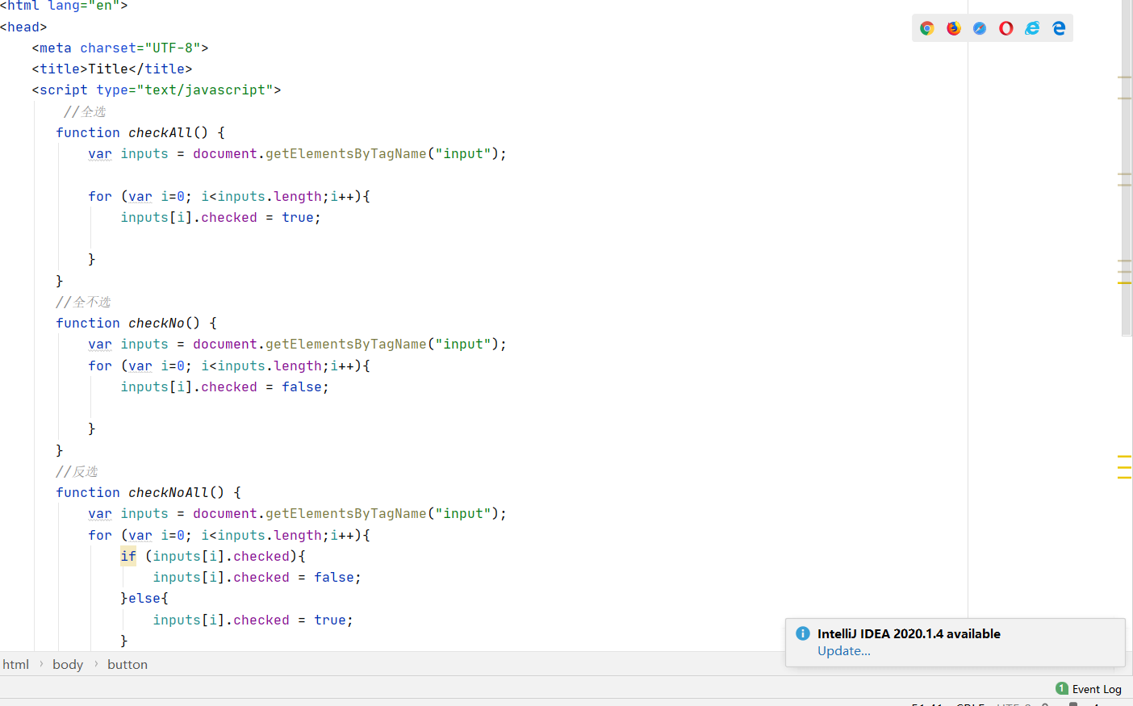The height and width of the screenshot is (706, 1133).
Task: Select the html breadcrumb
Action: coord(16,664)
